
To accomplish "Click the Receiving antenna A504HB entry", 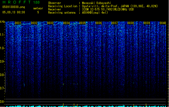I will coord(95,13).
